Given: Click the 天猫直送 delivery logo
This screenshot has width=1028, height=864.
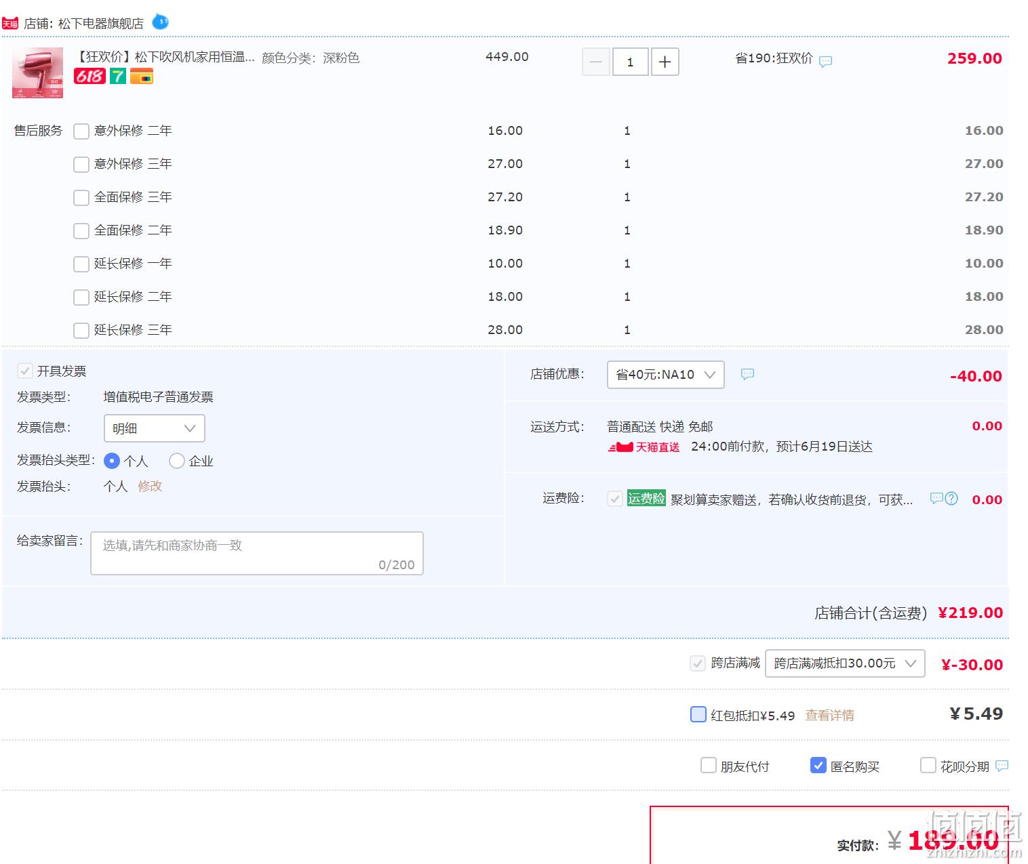Looking at the screenshot, I should click(644, 447).
